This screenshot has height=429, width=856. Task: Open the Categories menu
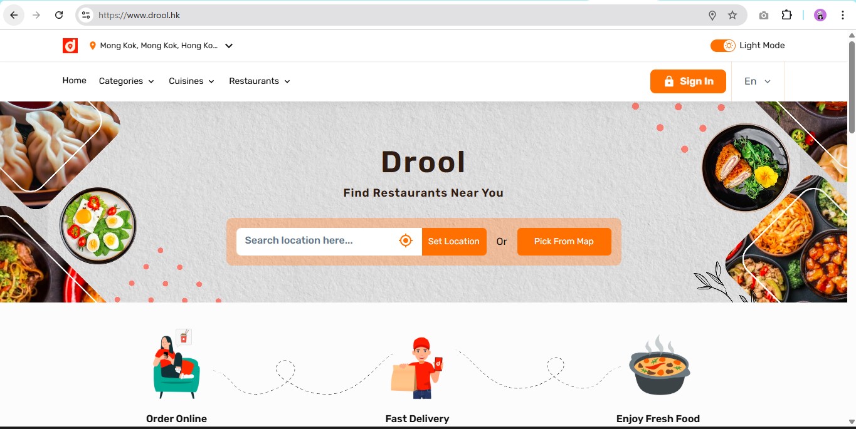[x=126, y=81]
